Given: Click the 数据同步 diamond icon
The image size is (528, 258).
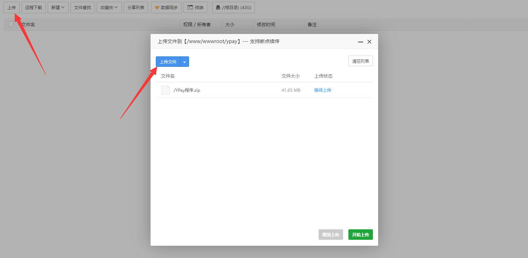Looking at the screenshot, I should (x=157, y=8).
